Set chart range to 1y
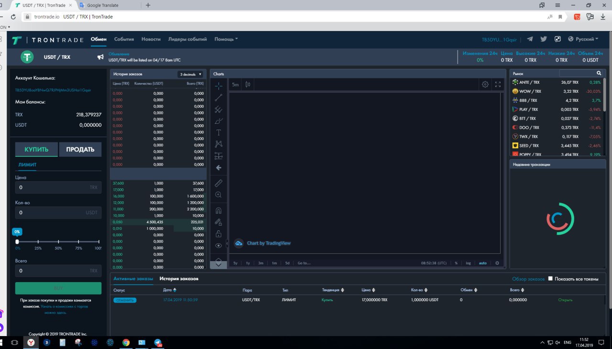This screenshot has width=612, height=349. pos(248,263)
